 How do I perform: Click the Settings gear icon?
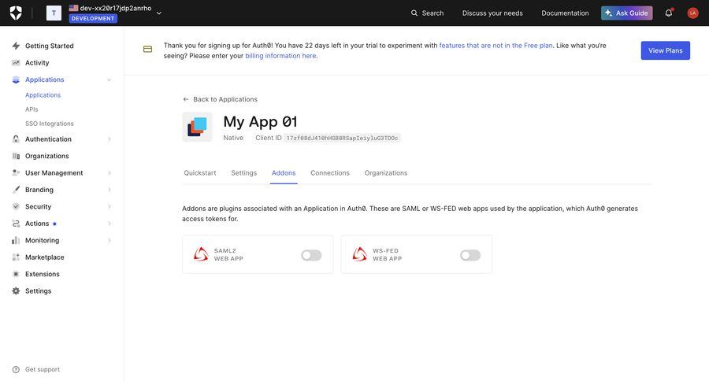pyautogui.click(x=16, y=291)
